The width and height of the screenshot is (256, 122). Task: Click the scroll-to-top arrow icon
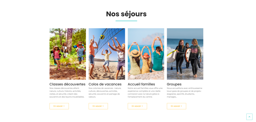point(249,117)
